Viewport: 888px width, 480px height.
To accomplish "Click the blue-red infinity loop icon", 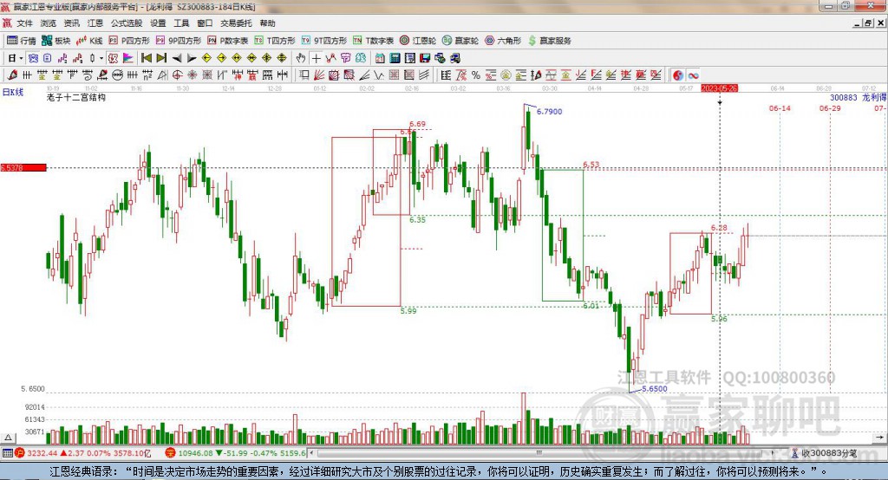I will [x=693, y=75].
